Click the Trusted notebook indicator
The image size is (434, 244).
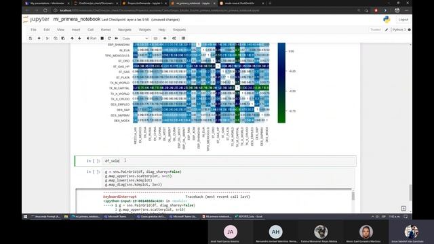[x=375, y=30]
